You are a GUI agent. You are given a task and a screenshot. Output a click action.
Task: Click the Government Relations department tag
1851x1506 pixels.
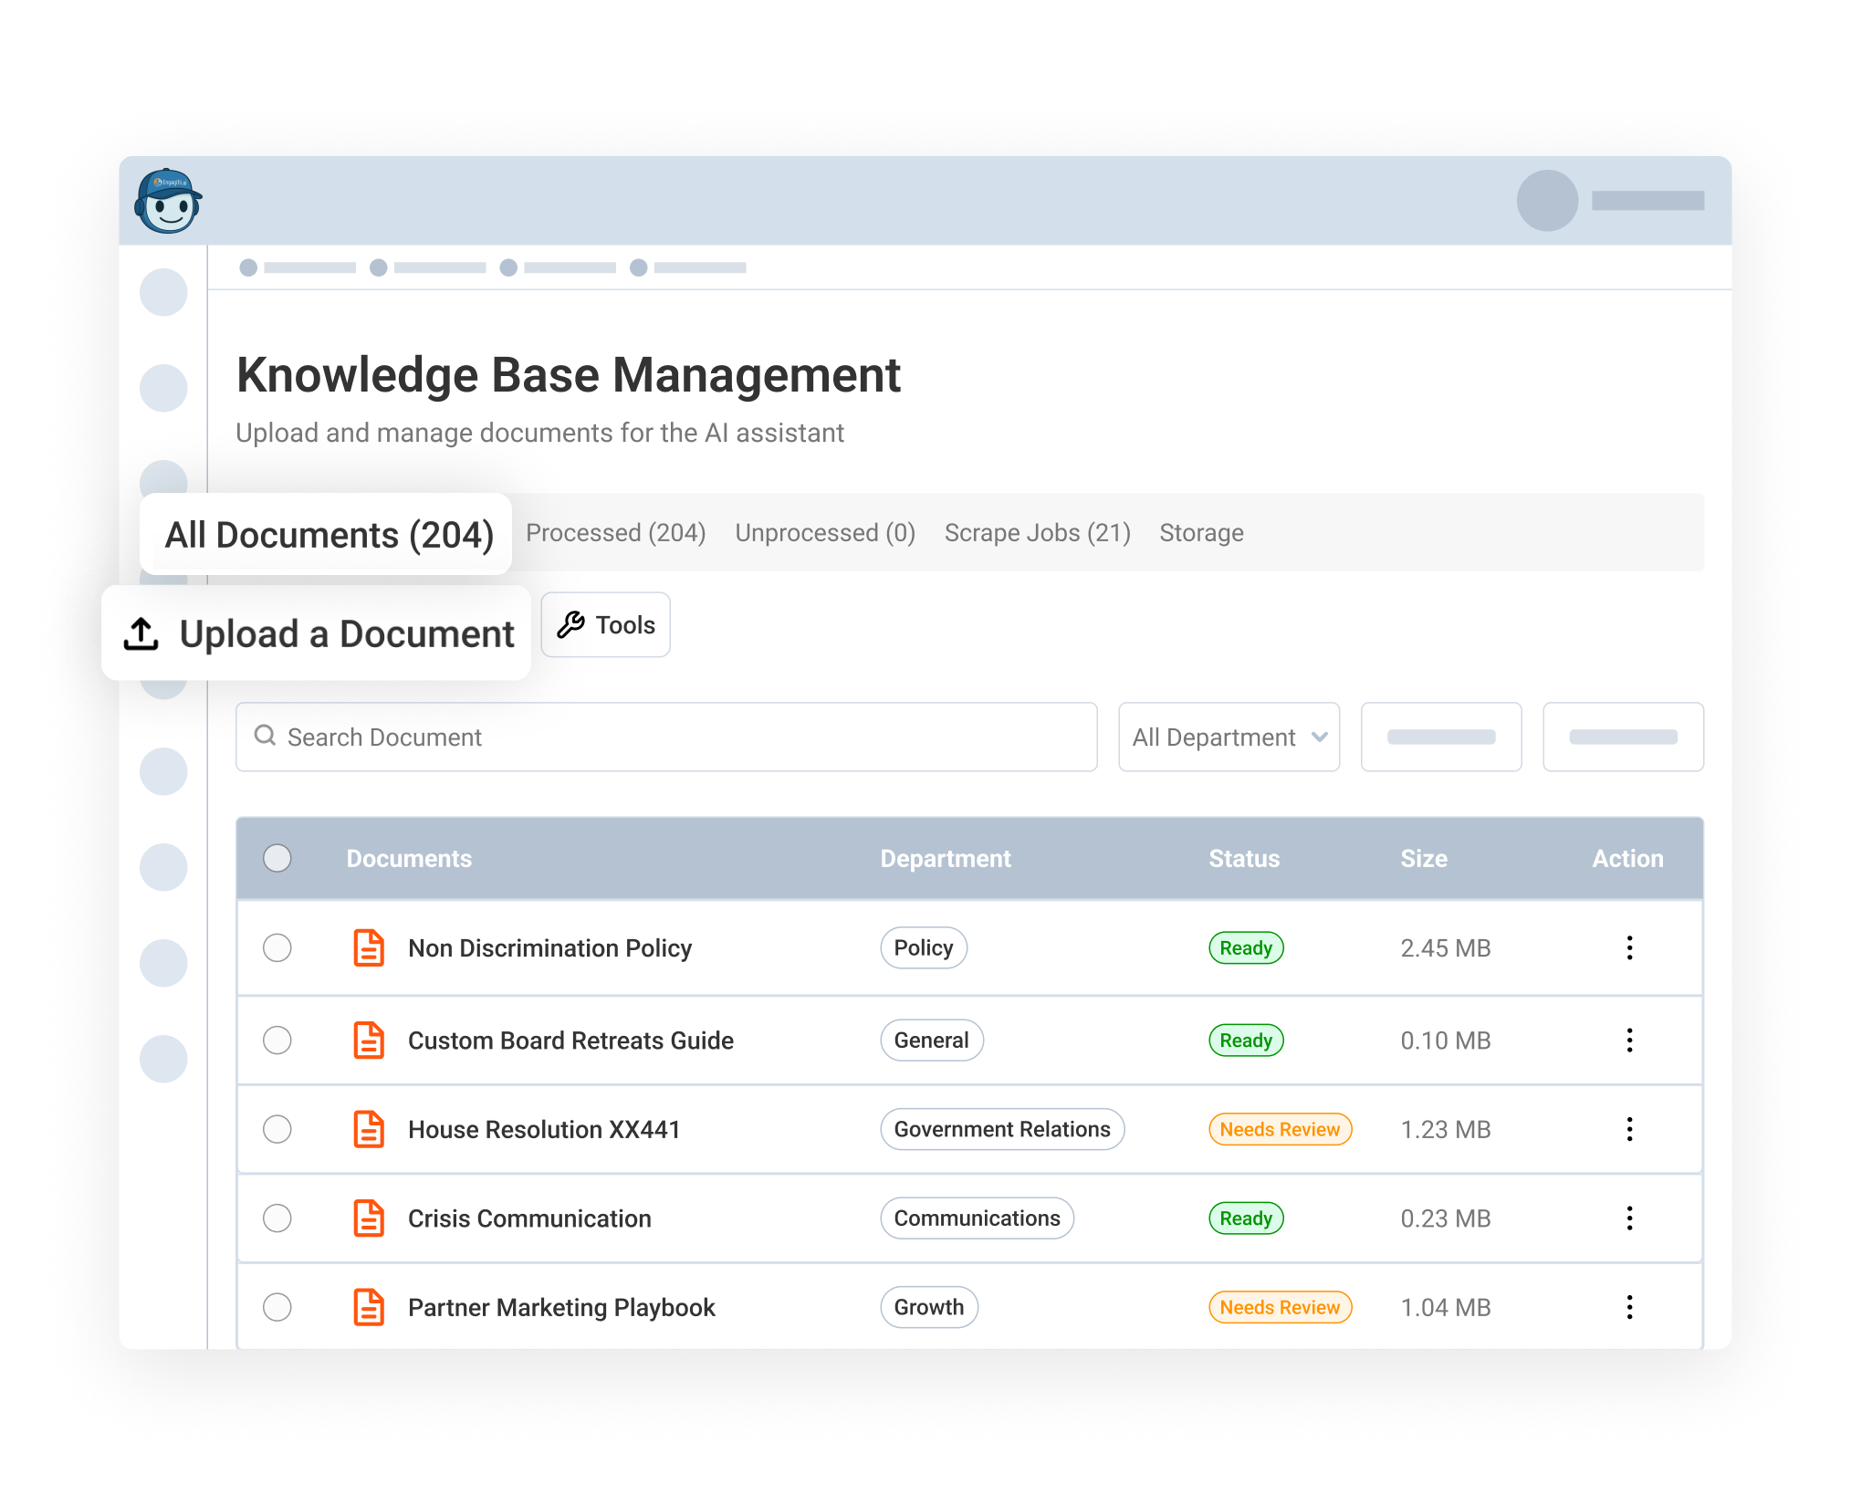1002,1129
